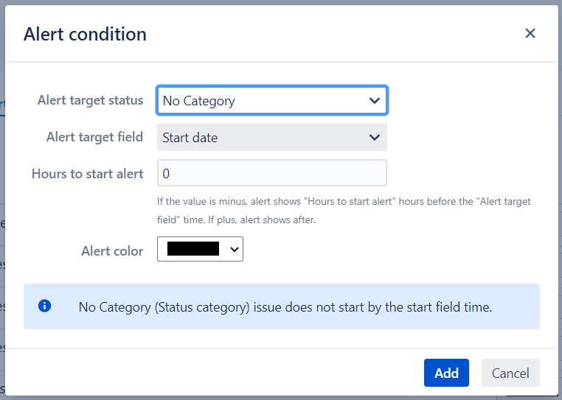The width and height of the screenshot is (562, 400).
Task: Click the Alert target status label
Action: [90, 100]
